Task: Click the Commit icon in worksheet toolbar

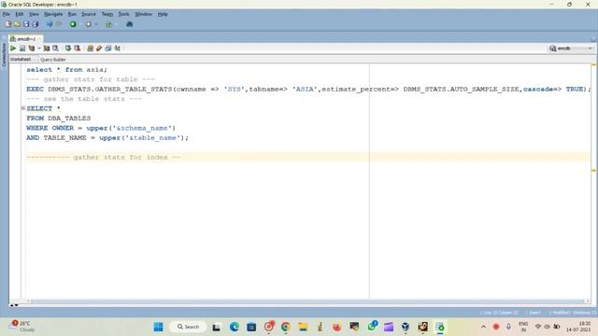Action: 68,49
